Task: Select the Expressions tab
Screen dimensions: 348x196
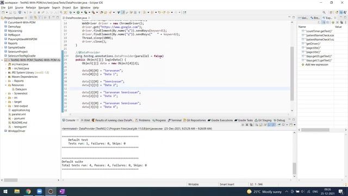Action: [x=327, y=18]
